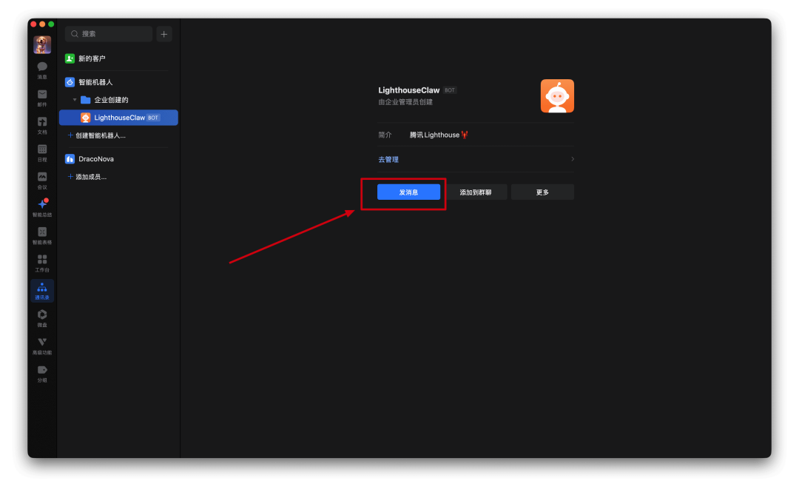Click the 搜索 search input field
Screen dimensions: 799x495
tap(109, 34)
